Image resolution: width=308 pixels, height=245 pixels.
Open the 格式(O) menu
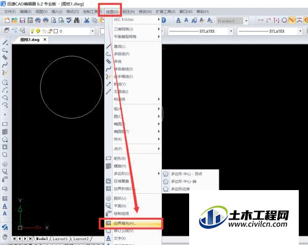(73, 12)
